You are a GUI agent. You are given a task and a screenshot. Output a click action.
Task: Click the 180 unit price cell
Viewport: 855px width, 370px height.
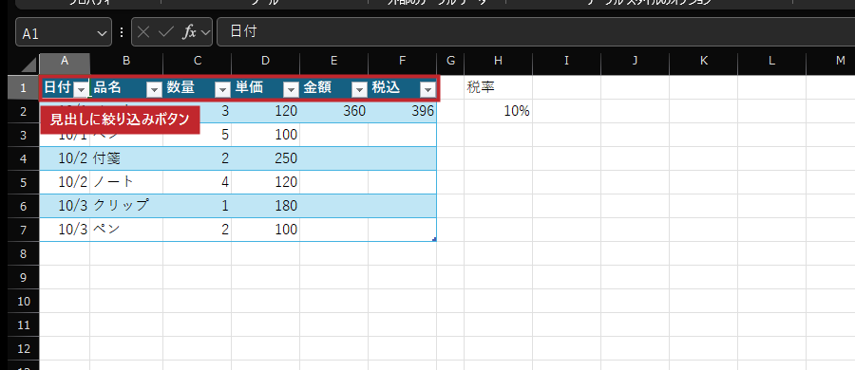(x=266, y=206)
